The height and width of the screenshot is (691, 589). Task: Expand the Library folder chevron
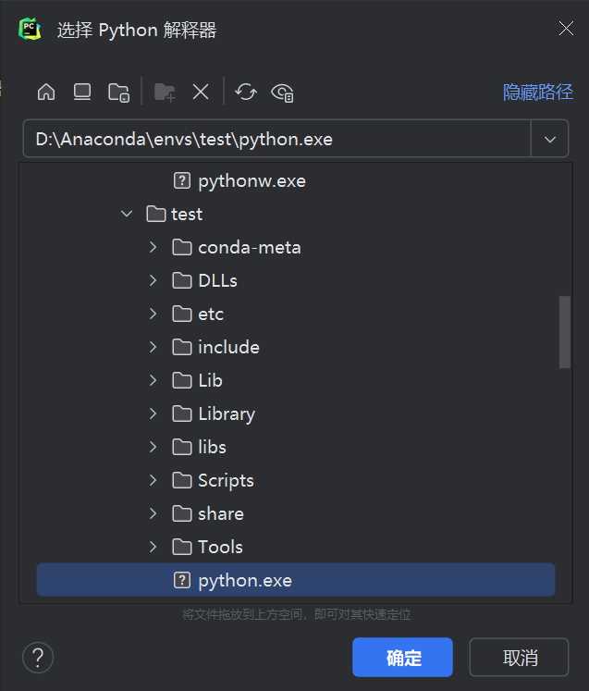pos(153,414)
